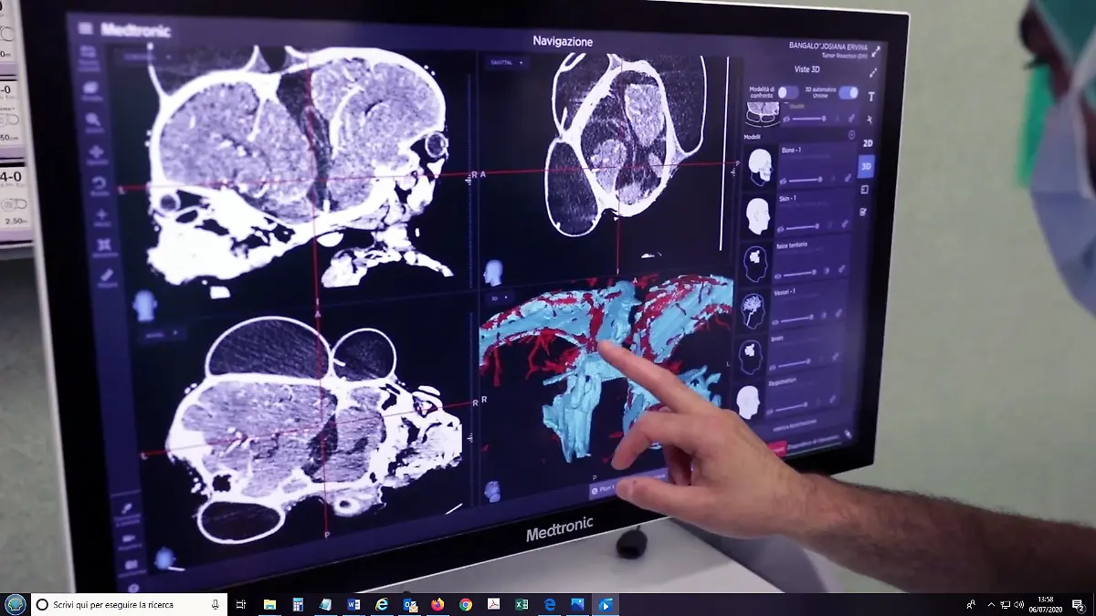Open Microsoft Word from the taskbar
Viewport: 1096px width, 616px height.
pyautogui.click(x=353, y=604)
